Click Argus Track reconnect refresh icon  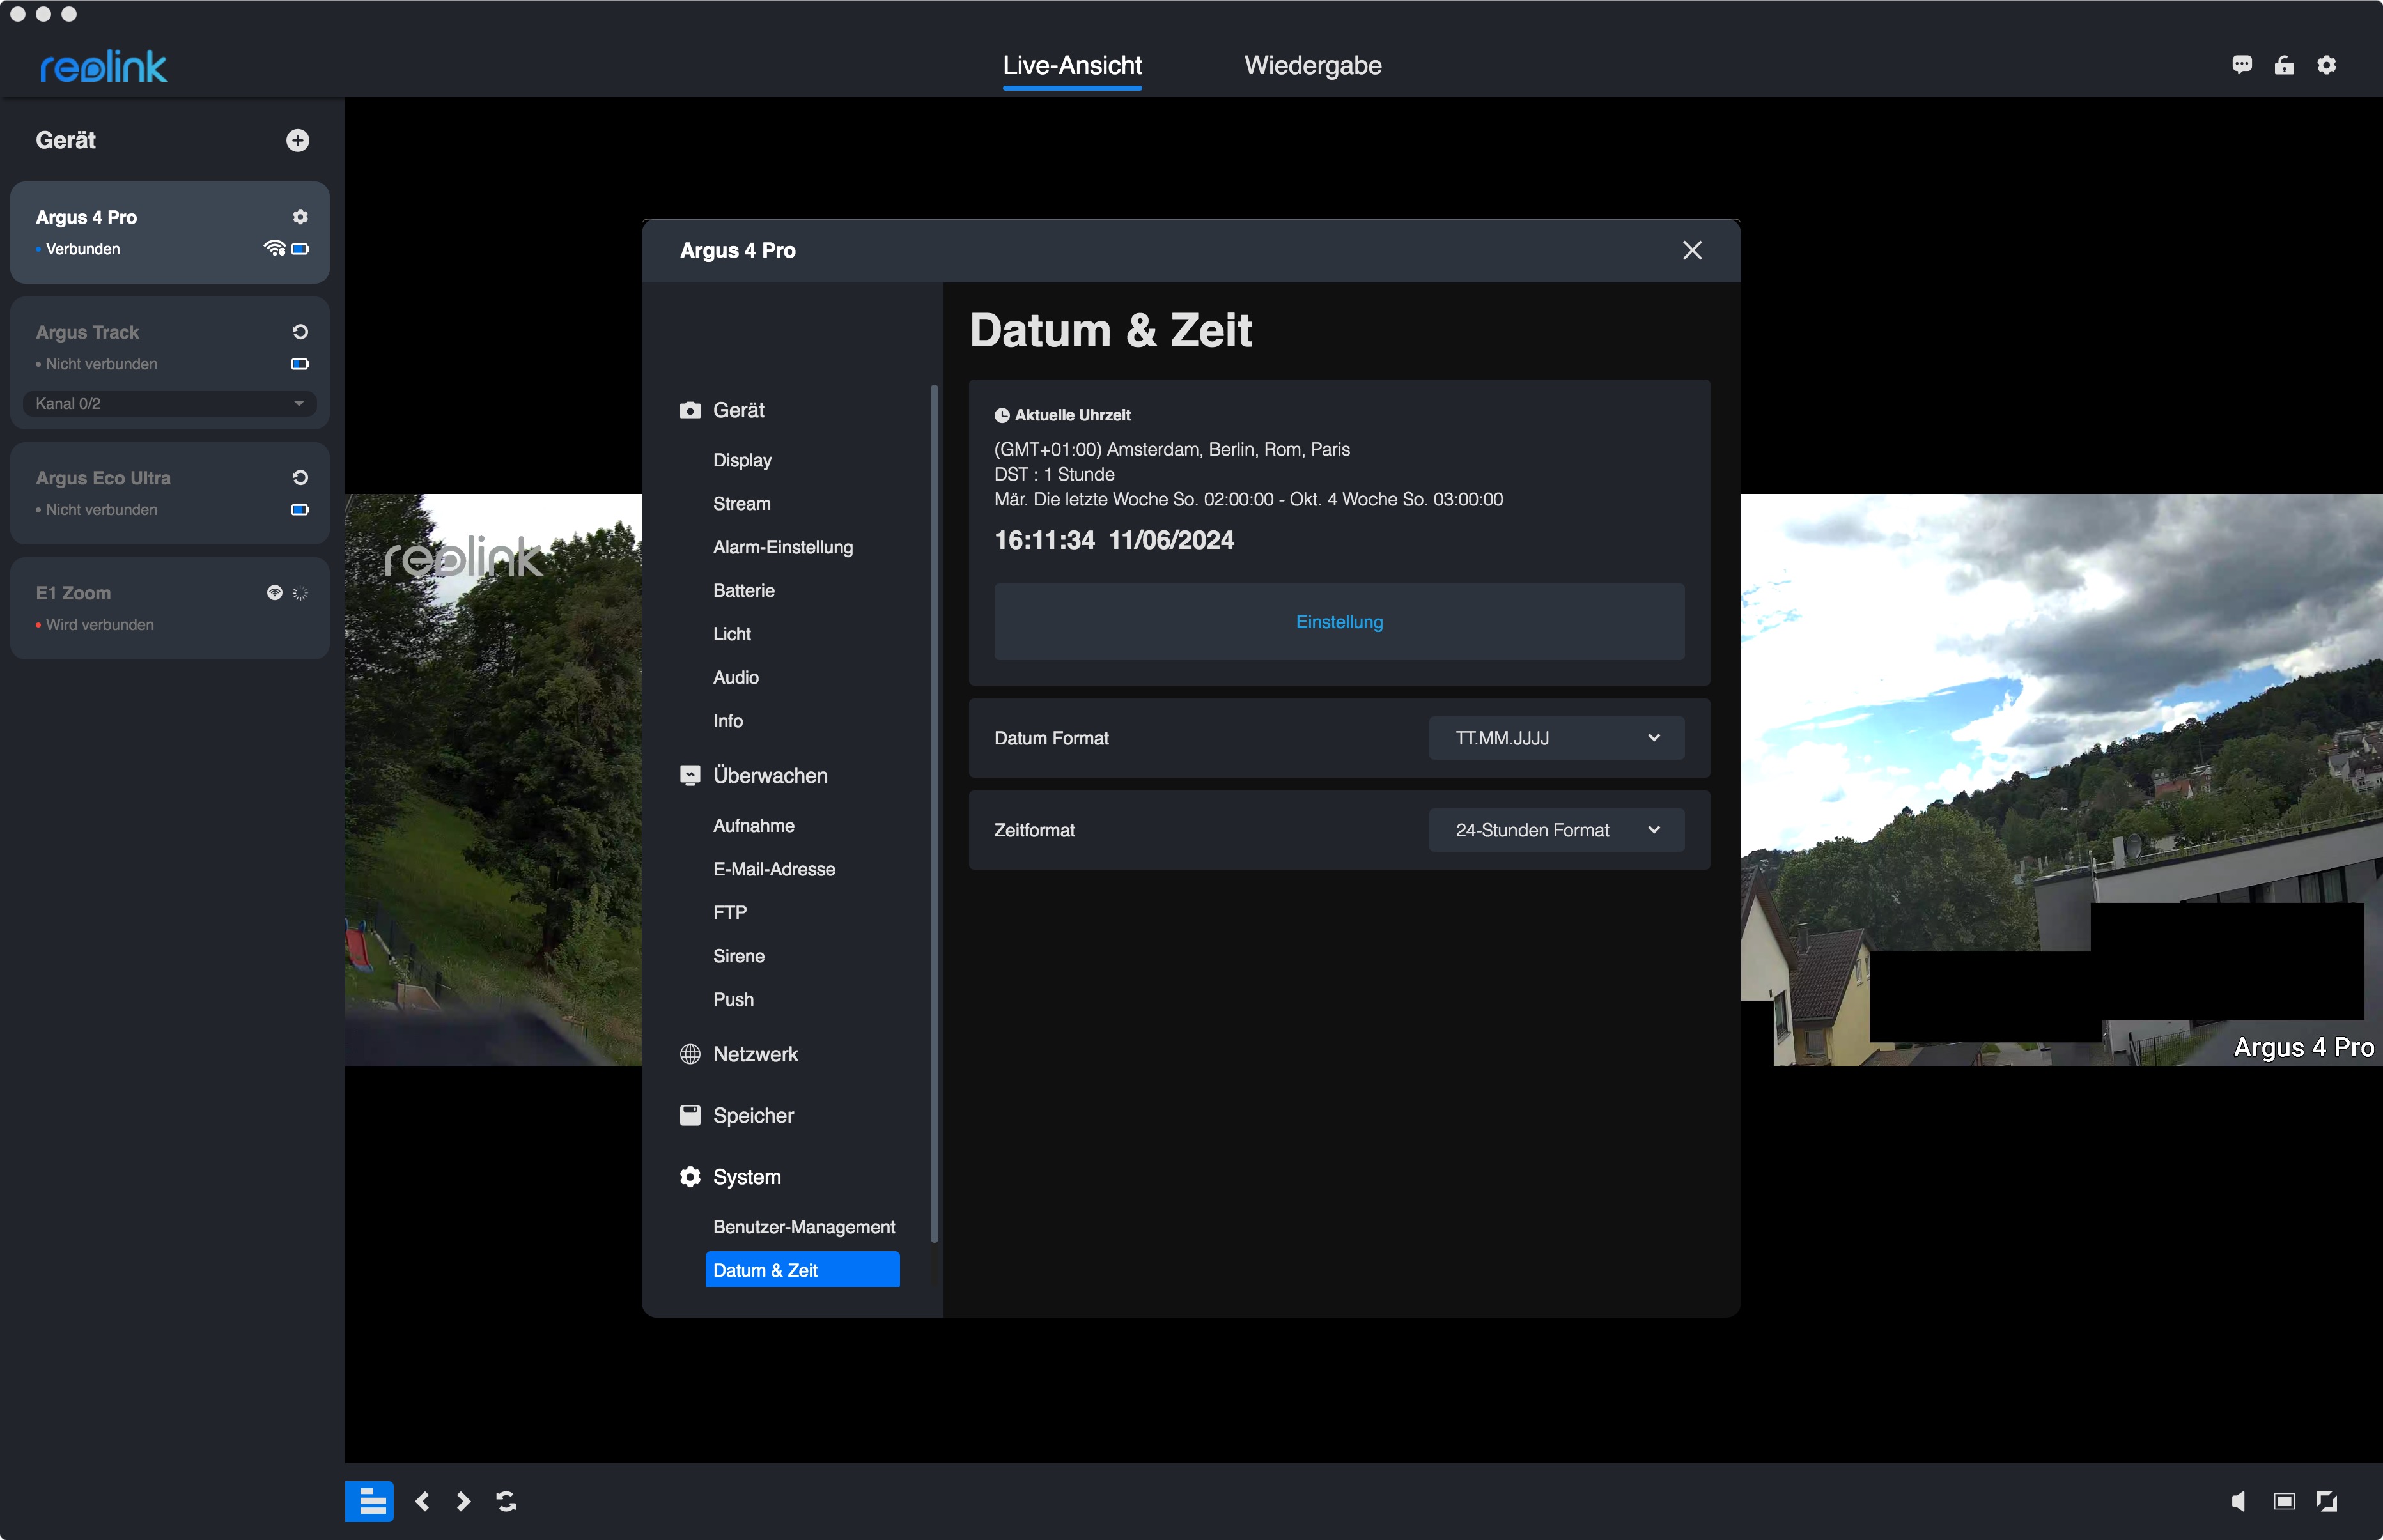pos(299,332)
